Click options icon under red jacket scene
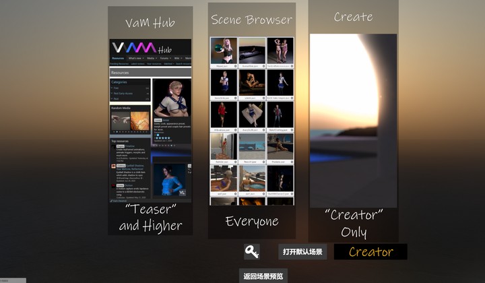The image size is (485, 283). (x=235, y=130)
